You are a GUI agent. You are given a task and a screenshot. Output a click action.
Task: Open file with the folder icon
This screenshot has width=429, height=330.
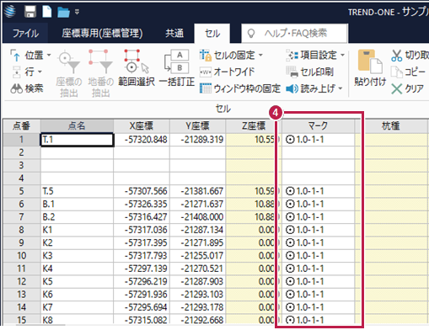(63, 13)
